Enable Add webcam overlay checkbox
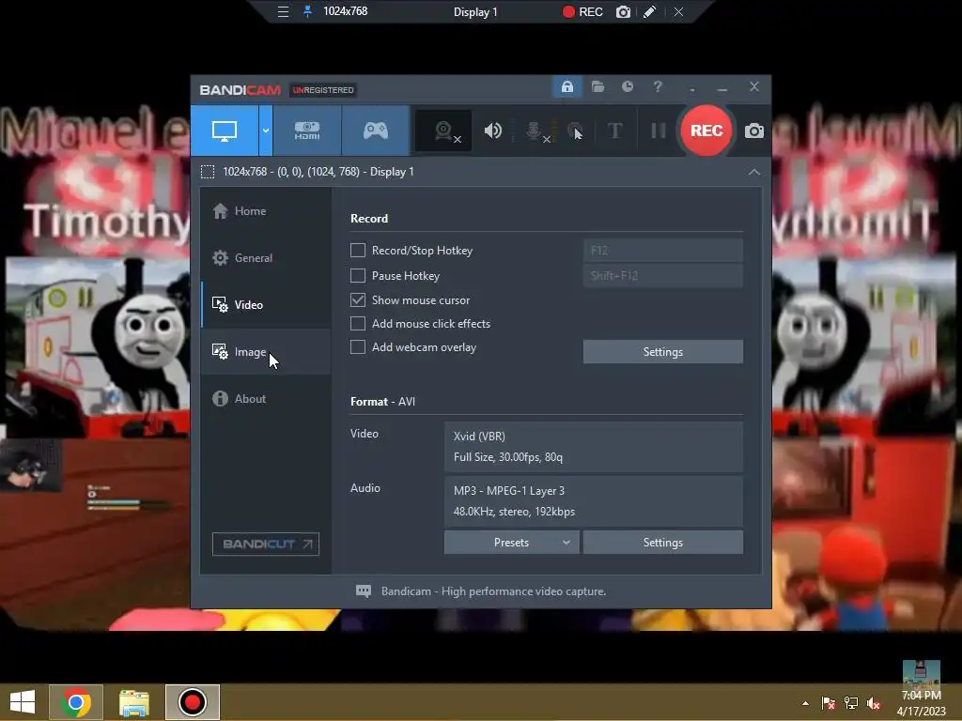Screen dimensions: 962x721 [358, 347]
